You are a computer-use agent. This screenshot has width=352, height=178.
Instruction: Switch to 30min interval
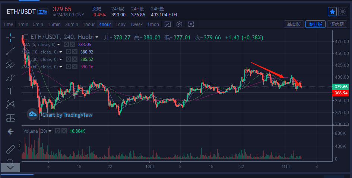72,25
